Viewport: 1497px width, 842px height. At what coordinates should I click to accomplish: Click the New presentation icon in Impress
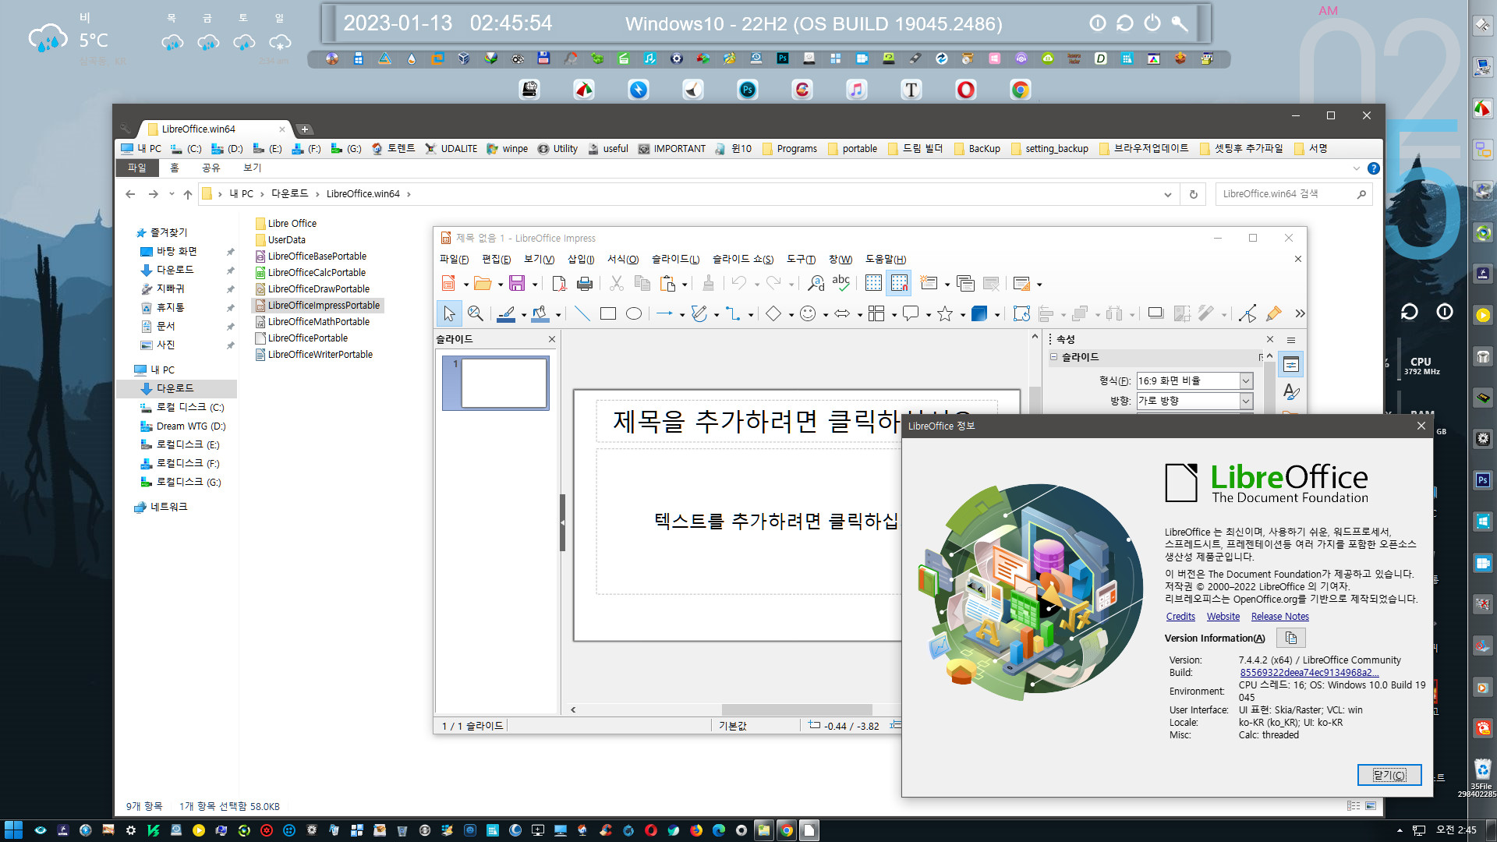click(x=449, y=284)
